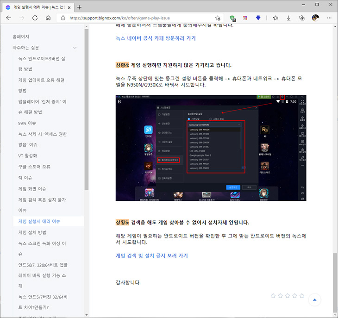Screen dimensions: 338x318
Task: Open the Favorites list
Action: tap(275, 18)
